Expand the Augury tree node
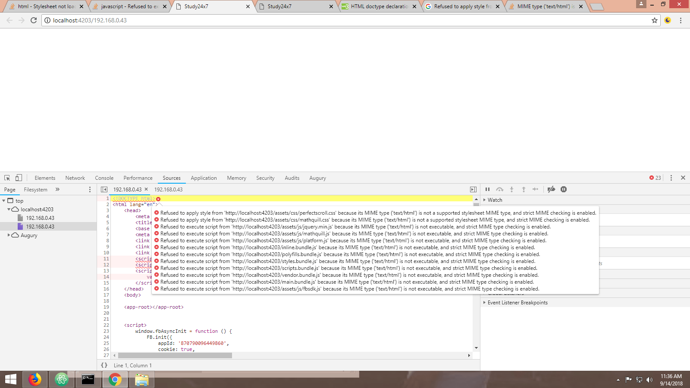Image resolution: width=690 pixels, height=388 pixels. click(x=9, y=235)
